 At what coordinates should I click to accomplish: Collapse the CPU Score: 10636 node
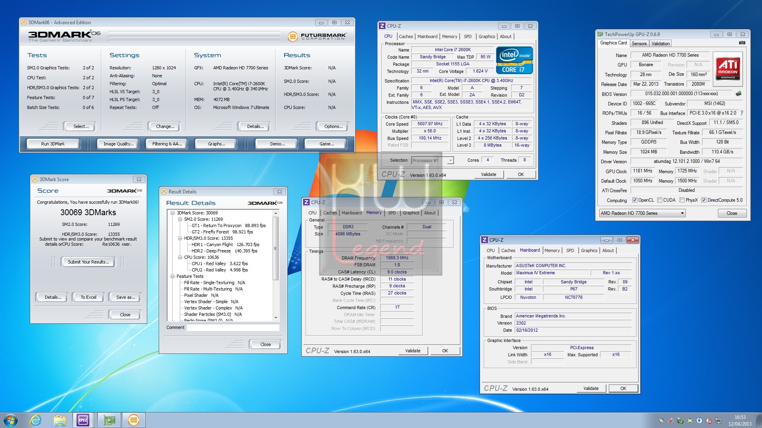click(x=180, y=257)
